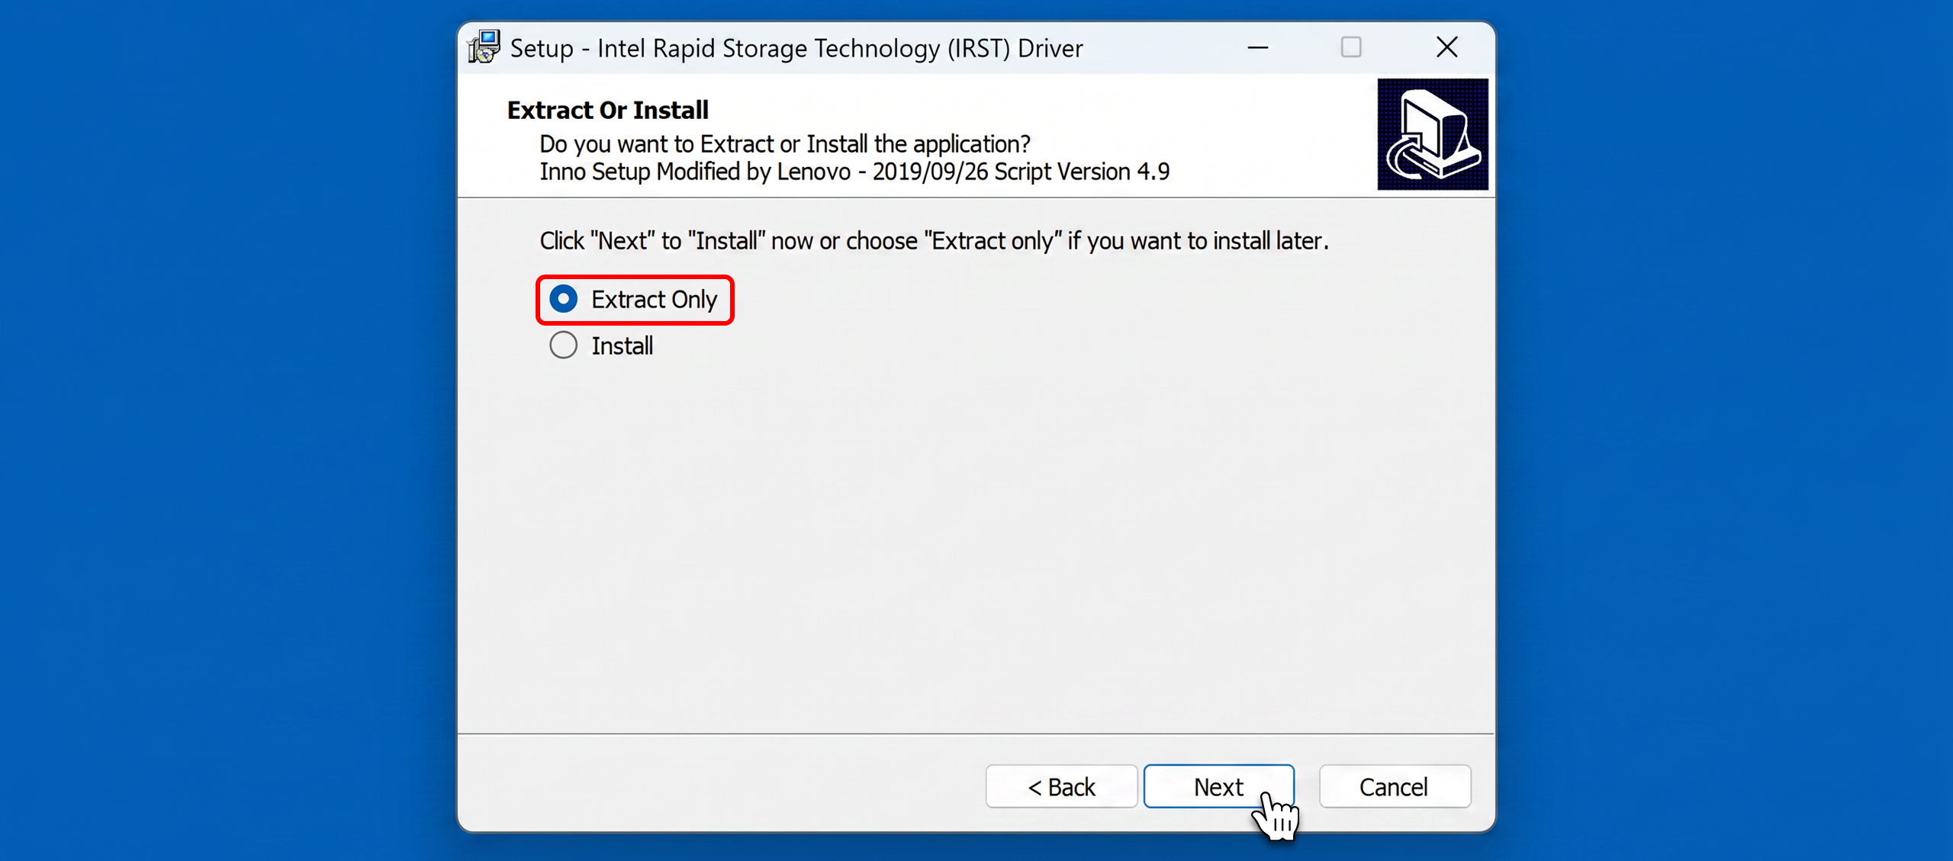Click the "Extract Or Install" bold heading

(608, 111)
